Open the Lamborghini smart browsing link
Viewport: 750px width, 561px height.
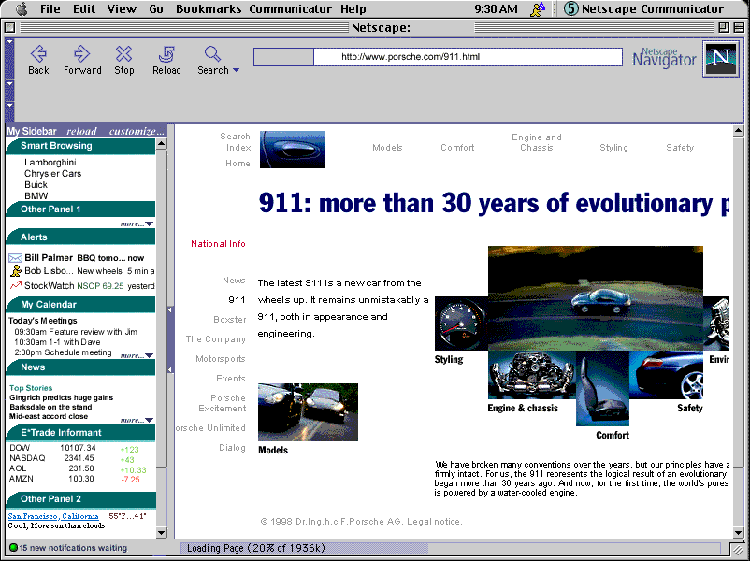50,163
